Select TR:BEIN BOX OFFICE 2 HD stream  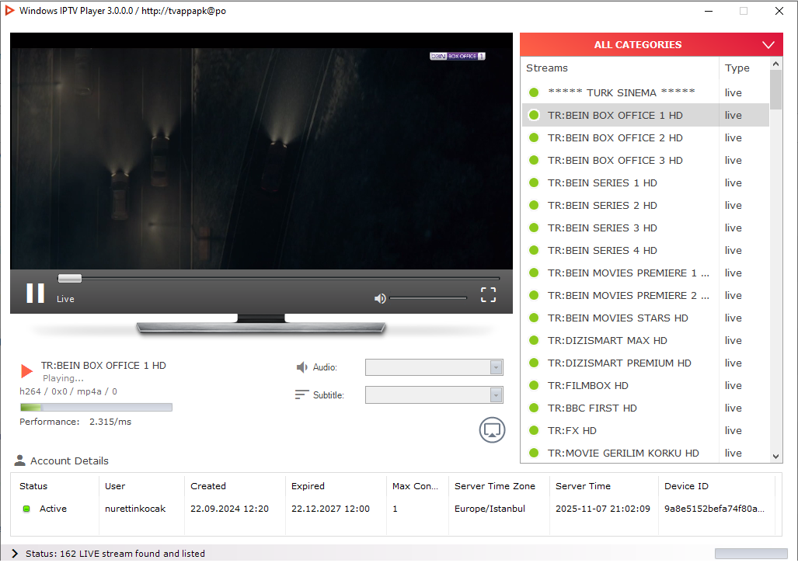615,137
